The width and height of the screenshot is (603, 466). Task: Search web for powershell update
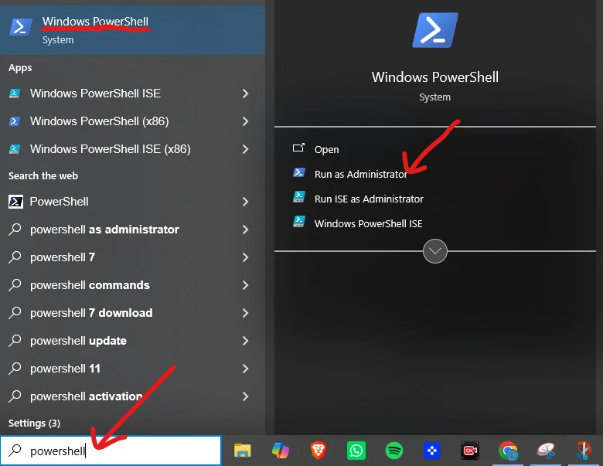coord(132,341)
